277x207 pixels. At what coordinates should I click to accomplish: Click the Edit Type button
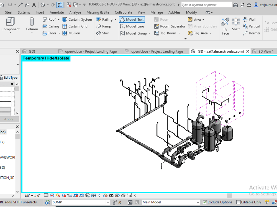(x=9, y=78)
